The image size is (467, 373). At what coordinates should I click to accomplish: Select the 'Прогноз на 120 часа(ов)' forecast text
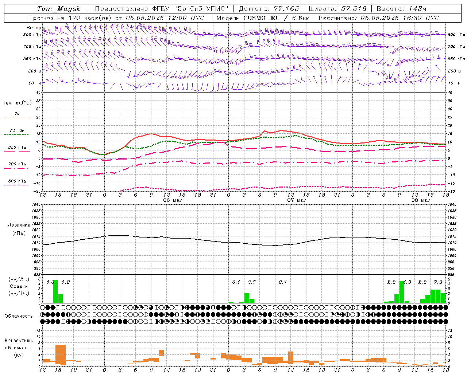click(70, 18)
